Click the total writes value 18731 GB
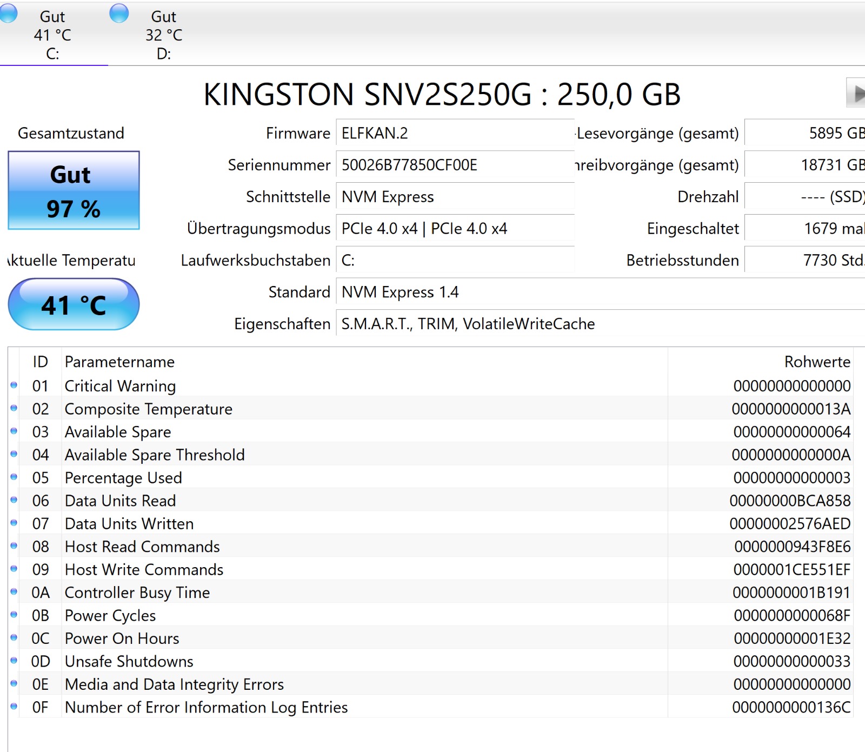 point(805,165)
